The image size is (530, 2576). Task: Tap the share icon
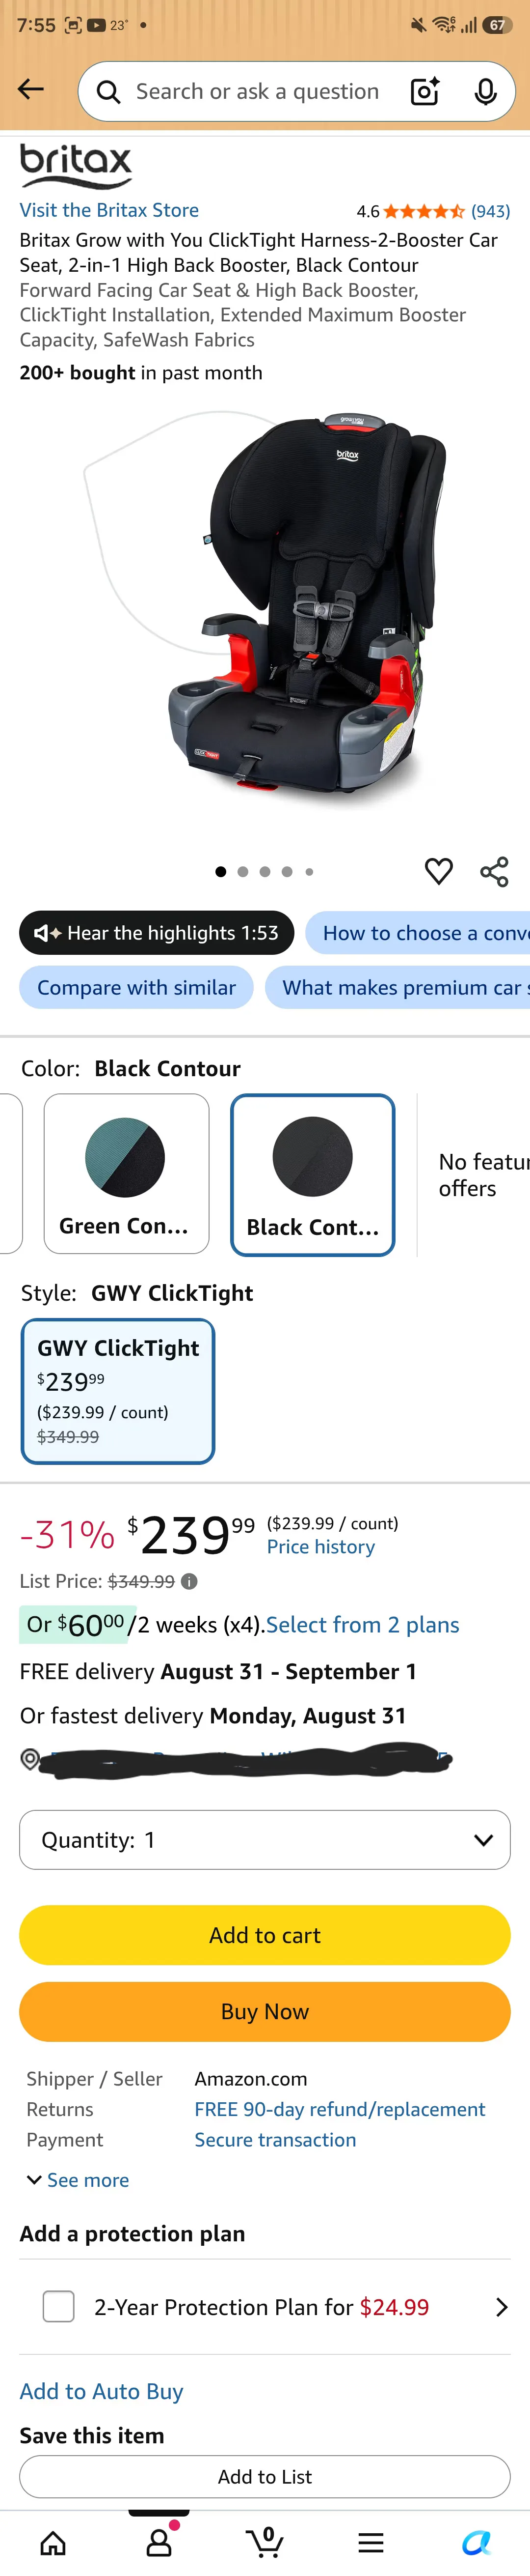(494, 871)
